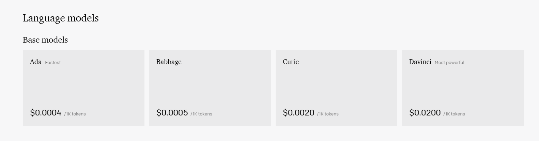
Task: Click /1K tokens text under Curie
Action: 328,114
